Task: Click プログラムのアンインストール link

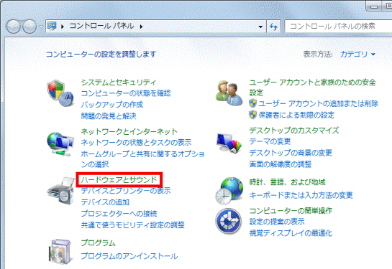Action: click(x=129, y=256)
